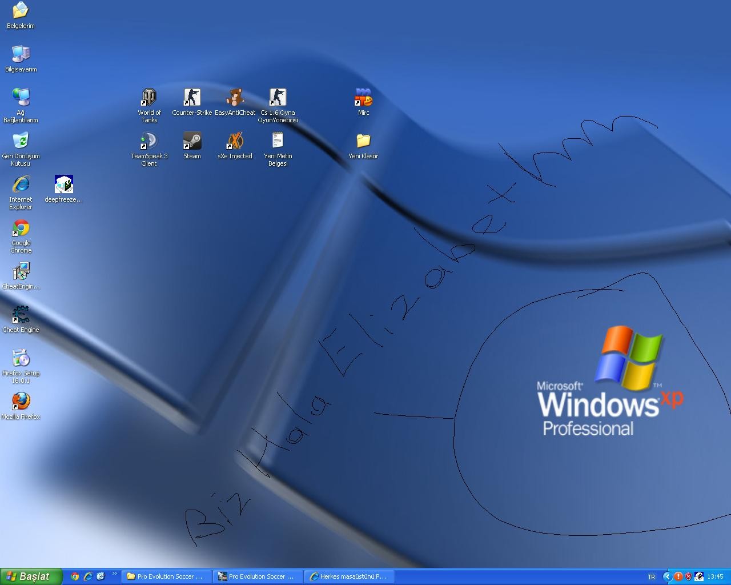Select the Yeni Klasör folder icon

pyautogui.click(x=363, y=141)
